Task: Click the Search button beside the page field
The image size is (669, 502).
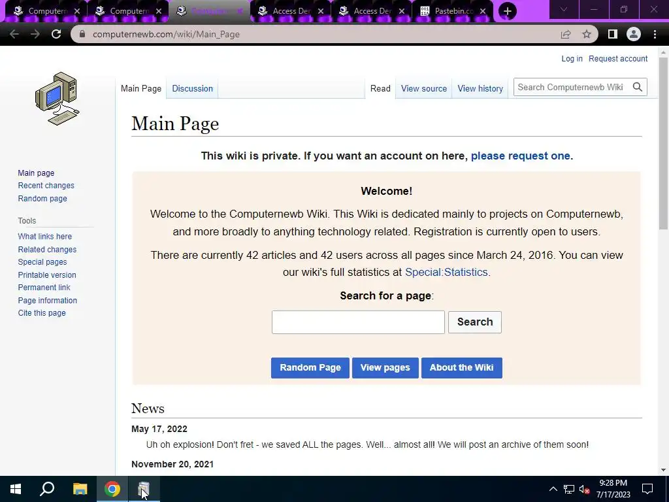Action: [x=475, y=322]
